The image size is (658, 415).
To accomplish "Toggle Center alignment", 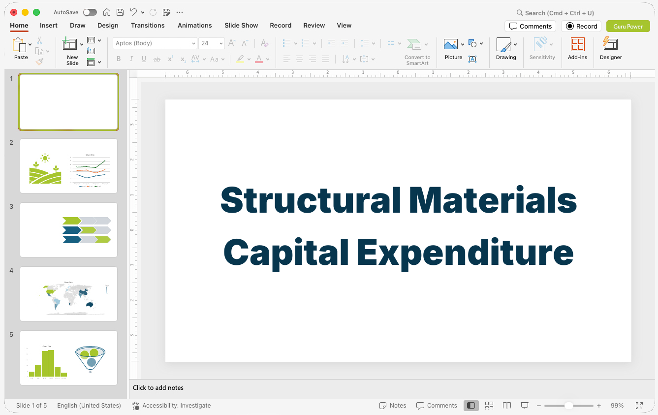I will click(300, 59).
